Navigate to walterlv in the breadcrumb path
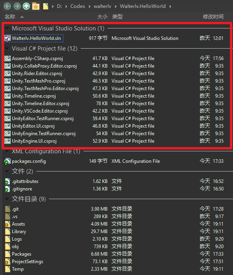This screenshot has height=275, width=233. point(102,6)
